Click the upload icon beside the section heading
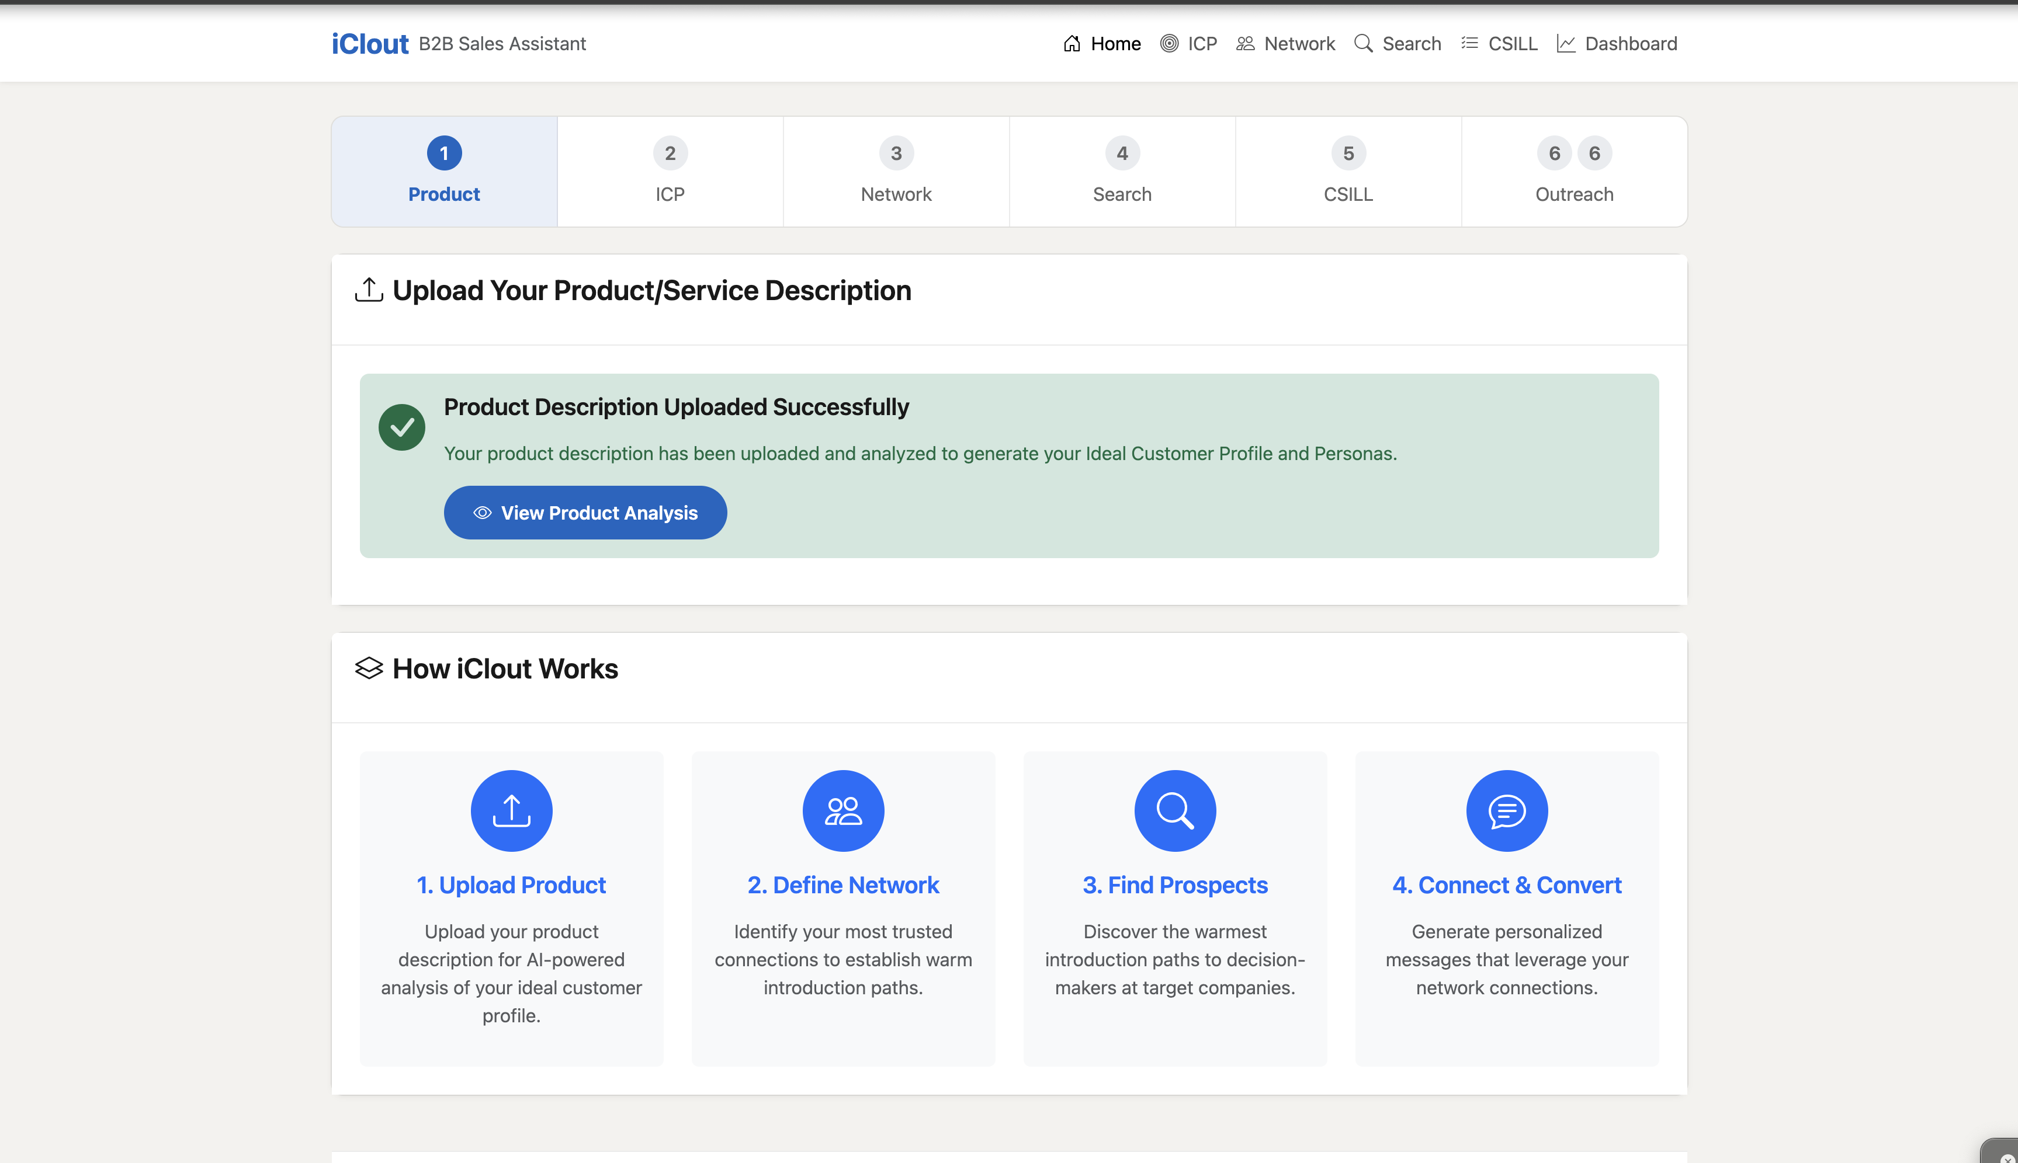2018x1163 pixels. pos(369,290)
